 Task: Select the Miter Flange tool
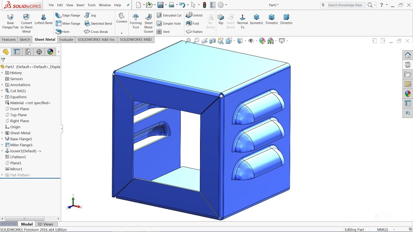(67, 24)
